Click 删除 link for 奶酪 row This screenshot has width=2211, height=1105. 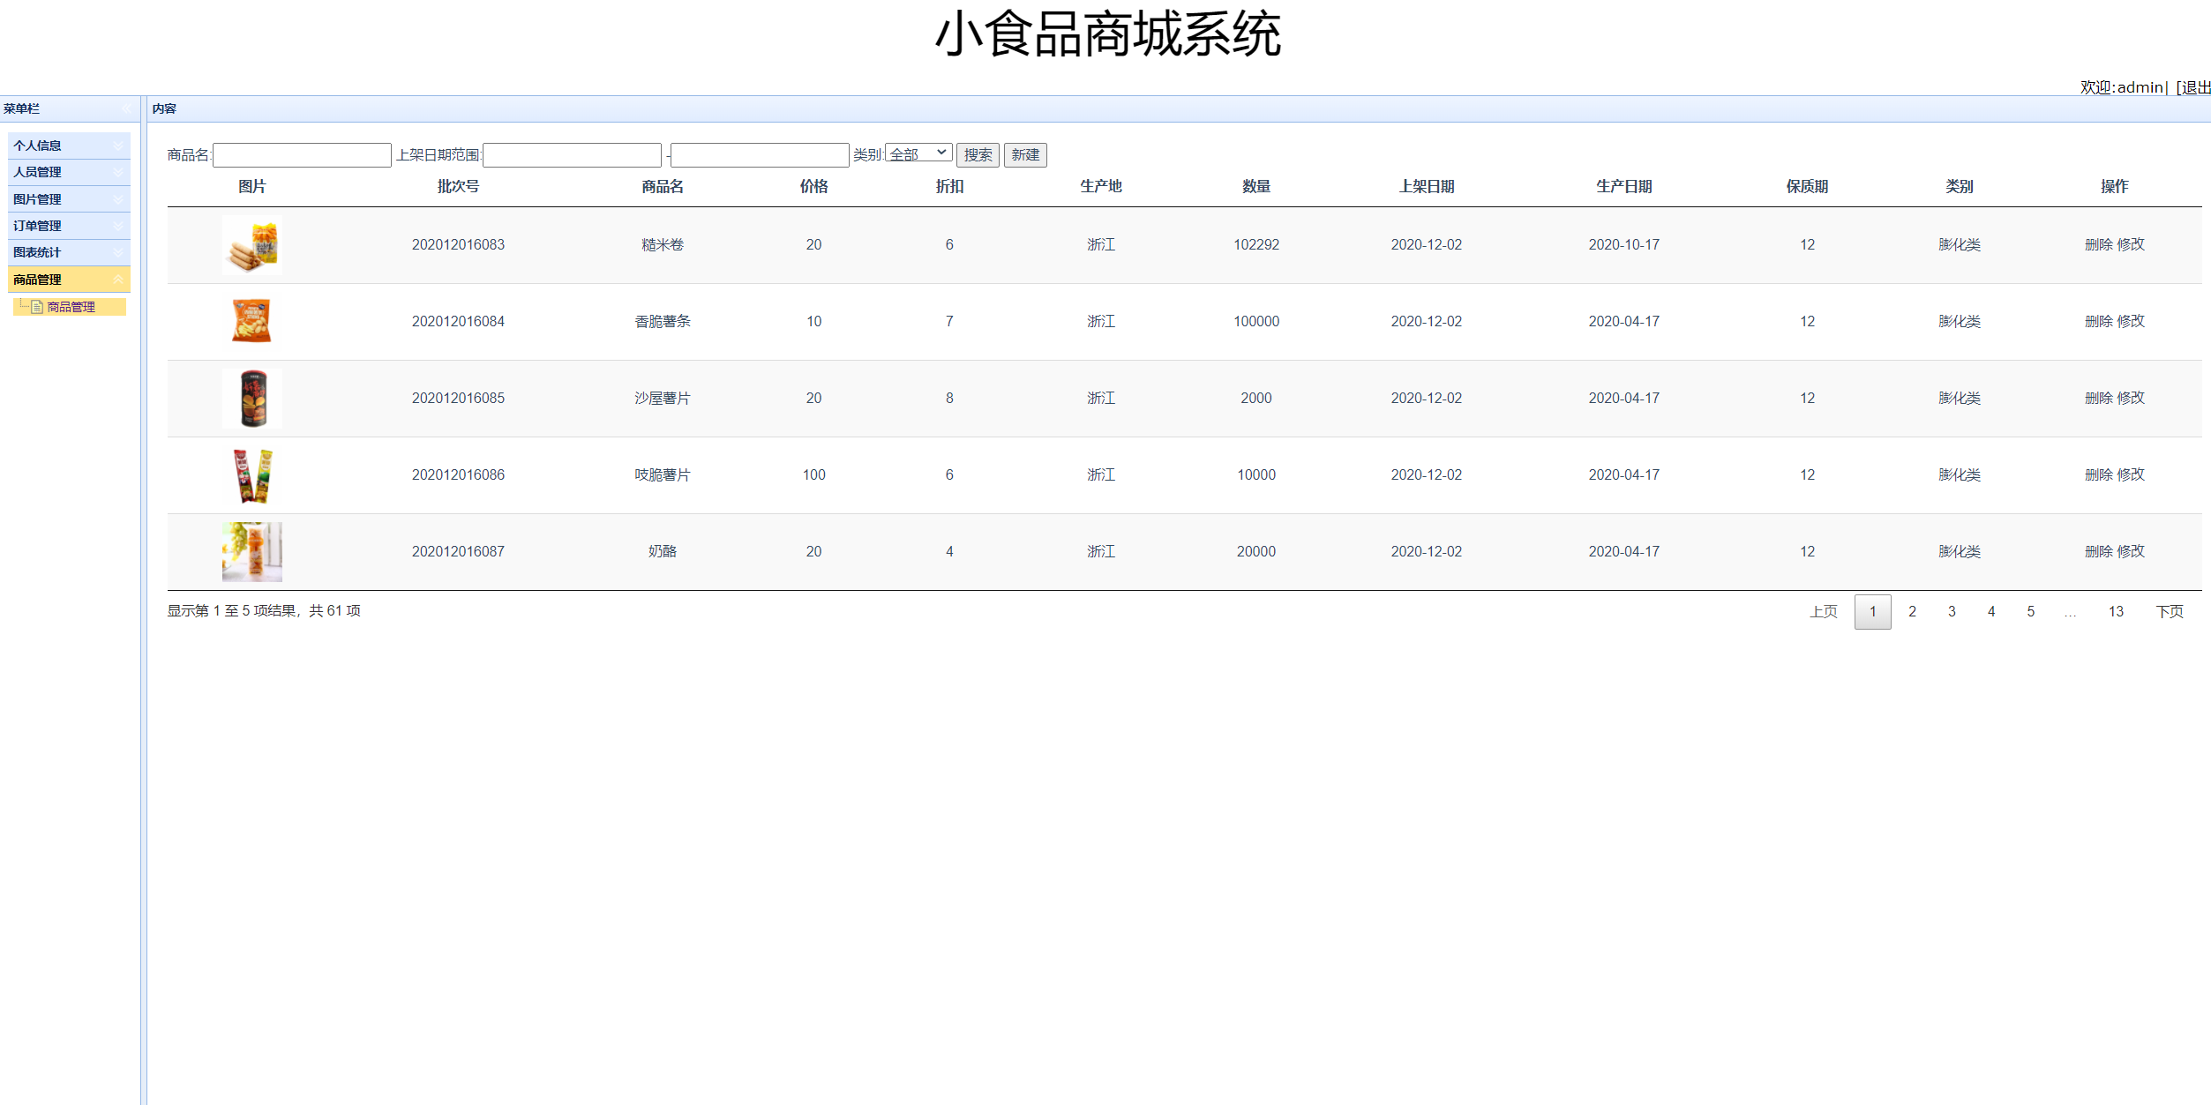[2098, 551]
